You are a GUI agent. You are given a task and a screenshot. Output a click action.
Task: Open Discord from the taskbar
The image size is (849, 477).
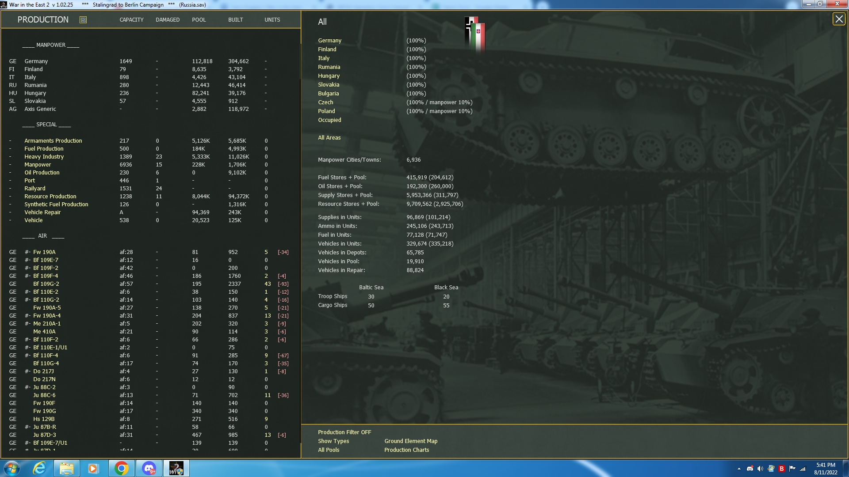tap(149, 468)
